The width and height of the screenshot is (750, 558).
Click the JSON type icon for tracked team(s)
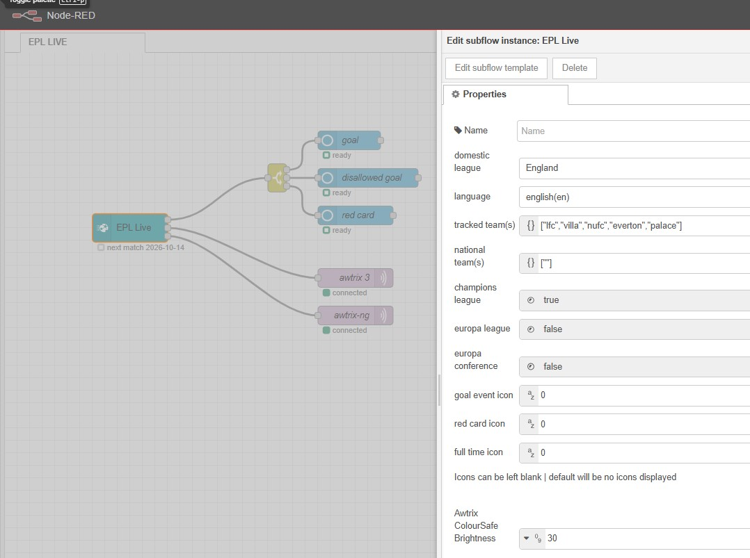point(530,225)
